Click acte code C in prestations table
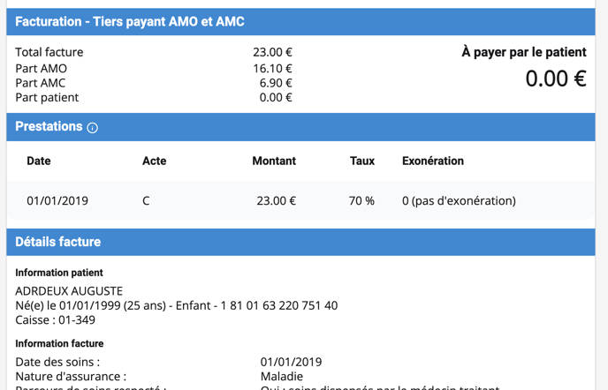The width and height of the screenshot is (608, 390). pyautogui.click(x=146, y=201)
